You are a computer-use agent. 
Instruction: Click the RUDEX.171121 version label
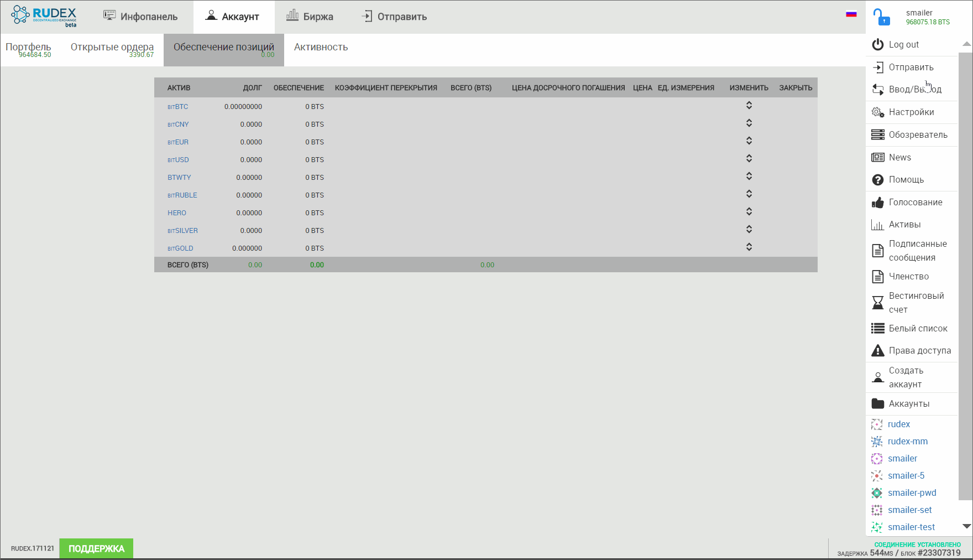click(x=33, y=548)
